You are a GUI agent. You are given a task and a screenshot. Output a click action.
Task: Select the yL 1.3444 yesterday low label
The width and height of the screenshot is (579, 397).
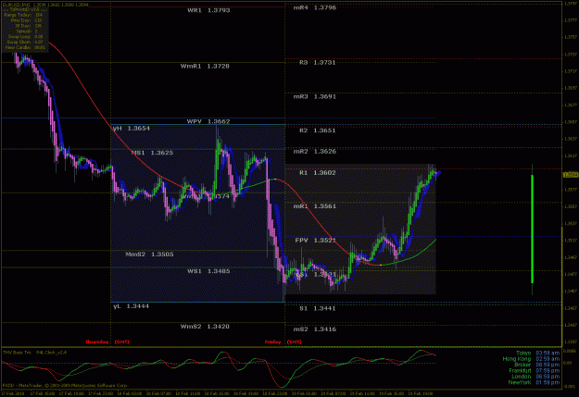point(132,306)
